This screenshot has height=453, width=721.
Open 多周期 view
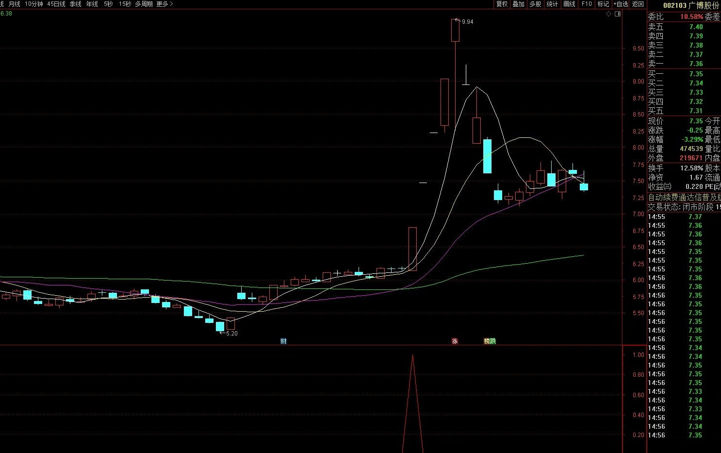(x=144, y=4)
